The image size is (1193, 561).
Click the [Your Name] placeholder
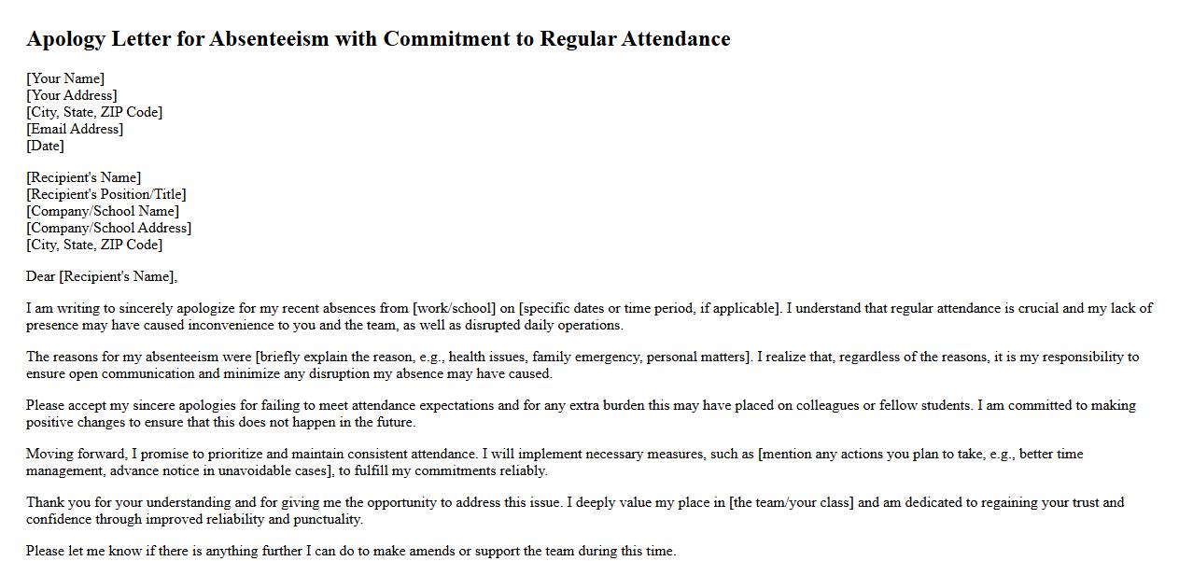[65, 78]
